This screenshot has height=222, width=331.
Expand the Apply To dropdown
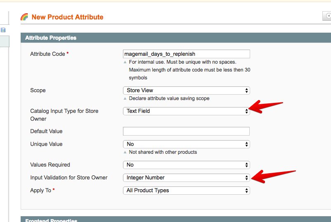(x=186, y=190)
